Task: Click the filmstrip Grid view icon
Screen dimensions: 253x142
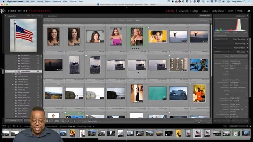Action: coord(14,126)
